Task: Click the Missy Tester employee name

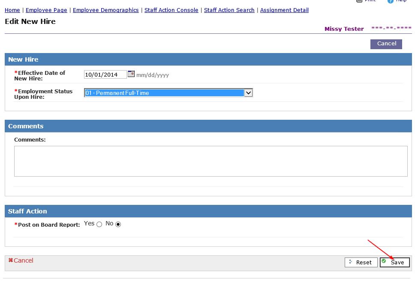Action: click(344, 29)
